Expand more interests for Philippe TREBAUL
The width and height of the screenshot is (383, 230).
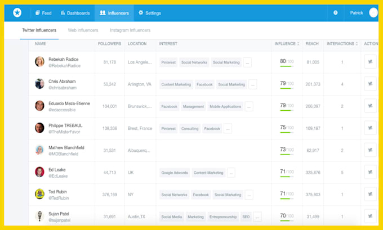pos(228,129)
